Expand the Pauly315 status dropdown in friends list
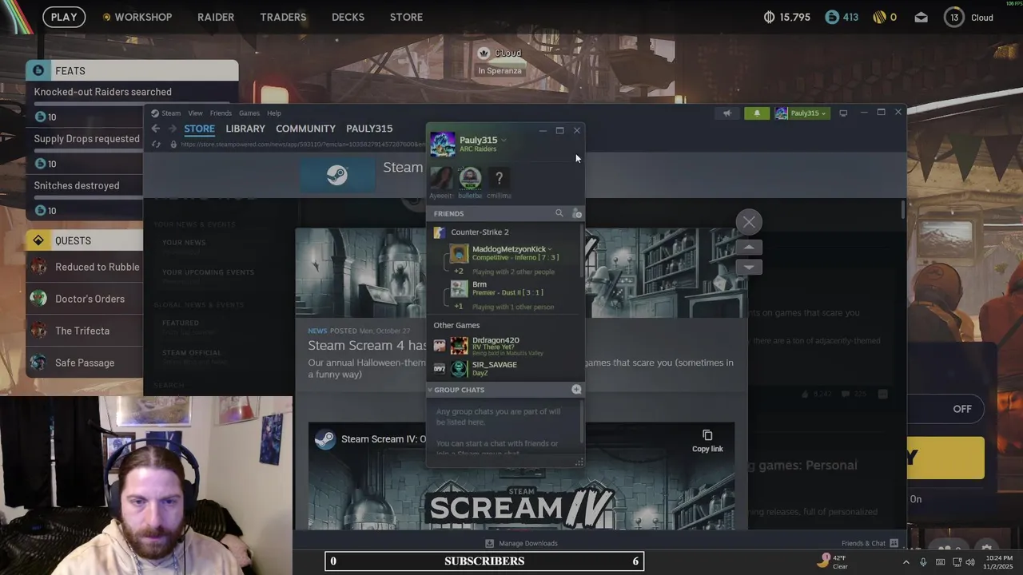The height and width of the screenshot is (575, 1023). (x=504, y=141)
